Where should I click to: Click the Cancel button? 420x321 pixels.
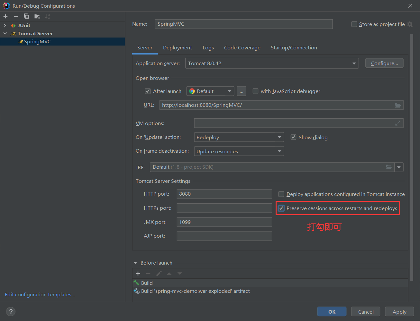(366, 312)
